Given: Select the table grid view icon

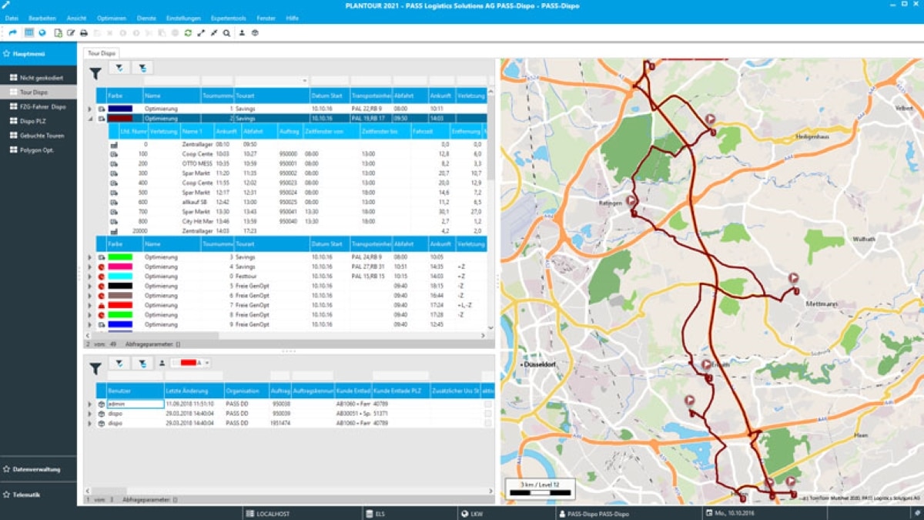Looking at the screenshot, I should point(29,33).
